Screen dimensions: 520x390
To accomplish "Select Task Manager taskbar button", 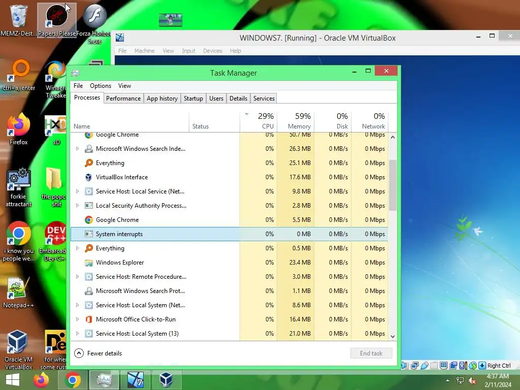I will point(105,380).
